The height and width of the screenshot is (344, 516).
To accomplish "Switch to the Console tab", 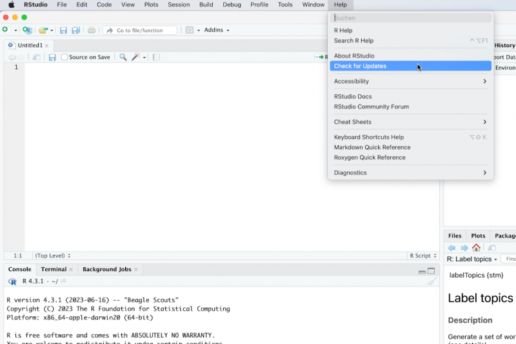I will 20,269.
